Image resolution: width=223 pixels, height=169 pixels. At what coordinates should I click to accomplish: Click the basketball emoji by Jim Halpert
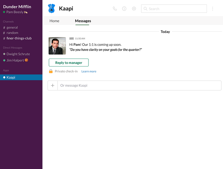click(x=27, y=60)
